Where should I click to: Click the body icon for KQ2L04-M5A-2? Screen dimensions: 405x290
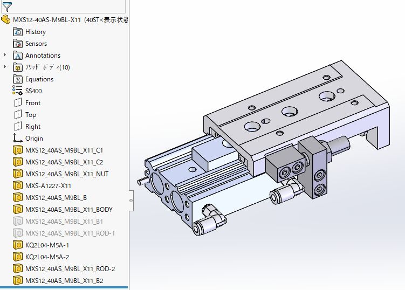tap(18, 257)
